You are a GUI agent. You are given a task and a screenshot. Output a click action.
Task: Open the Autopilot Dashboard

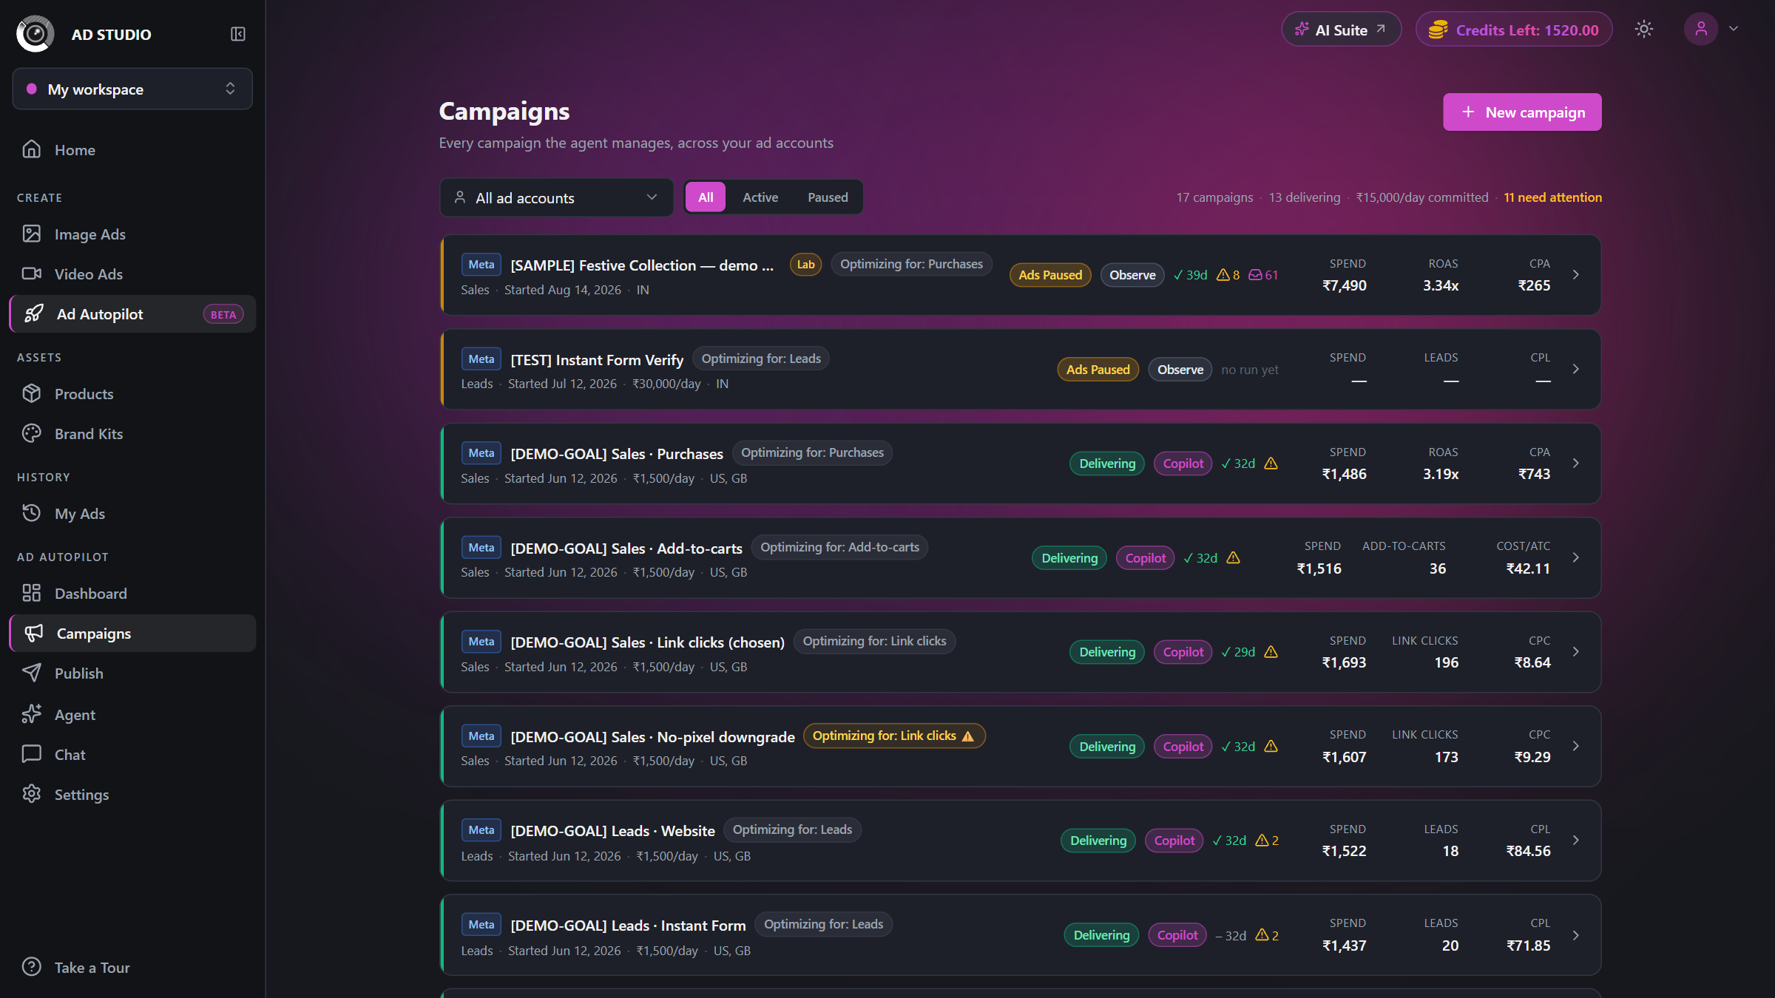pyautogui.click(x=133, y=593)
